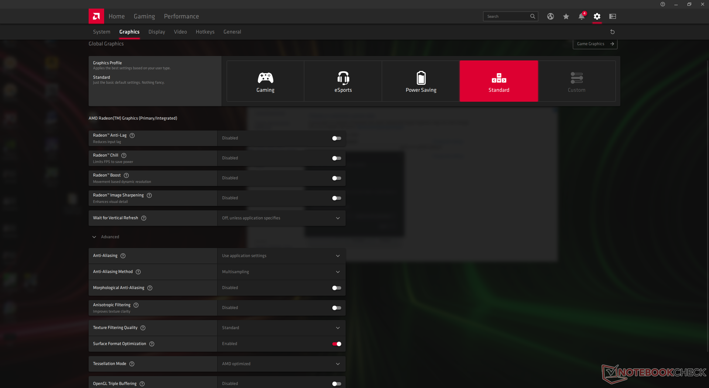Click the settings gear icon

pos(597,16)
